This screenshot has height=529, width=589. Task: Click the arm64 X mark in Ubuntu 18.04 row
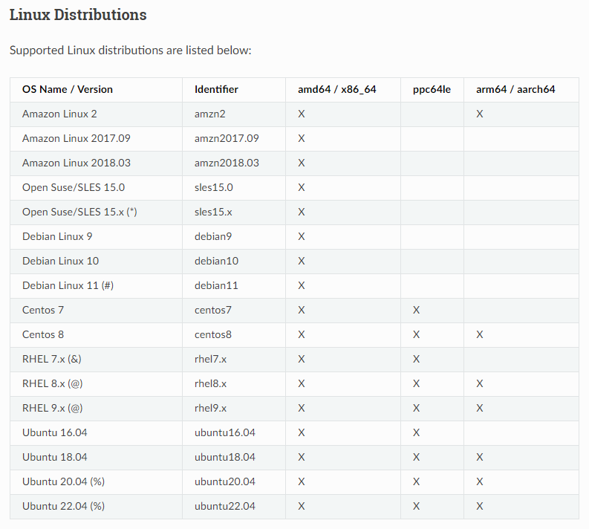click(480, 457)
